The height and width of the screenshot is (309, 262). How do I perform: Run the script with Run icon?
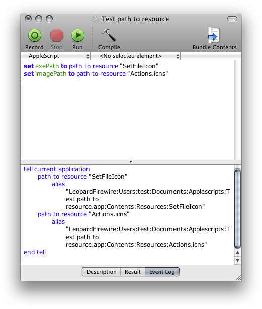pos(78,35)
